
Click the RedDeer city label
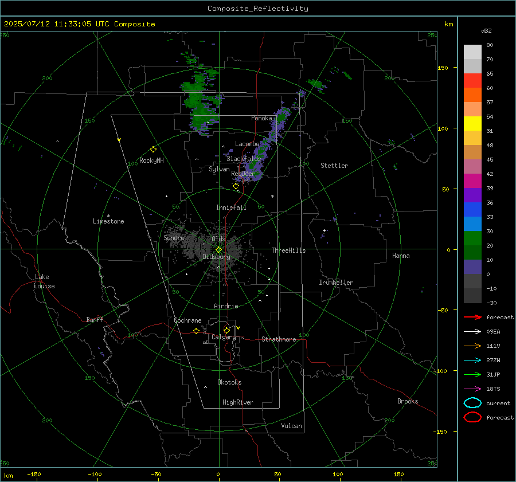pos(243,174)
